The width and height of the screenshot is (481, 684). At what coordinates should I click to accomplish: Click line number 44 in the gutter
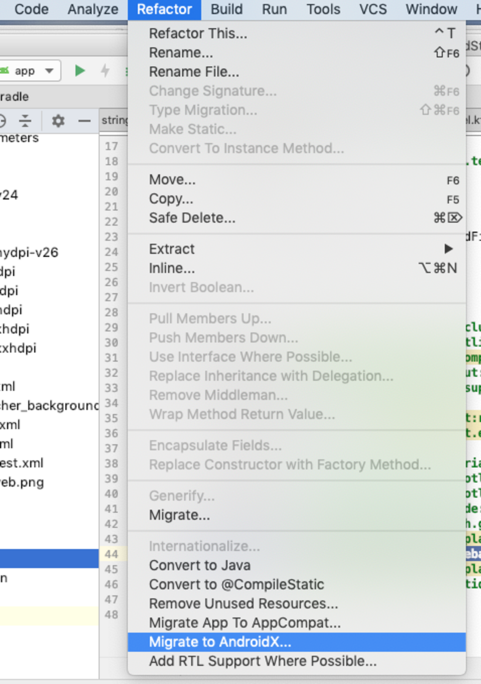[111, 554]
